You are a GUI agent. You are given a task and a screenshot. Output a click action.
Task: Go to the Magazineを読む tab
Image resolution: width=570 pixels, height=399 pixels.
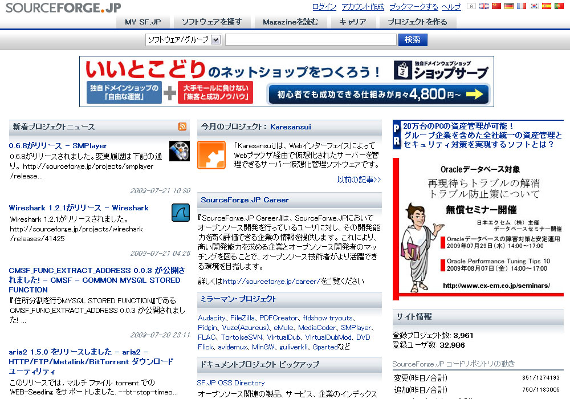(290, 22)
